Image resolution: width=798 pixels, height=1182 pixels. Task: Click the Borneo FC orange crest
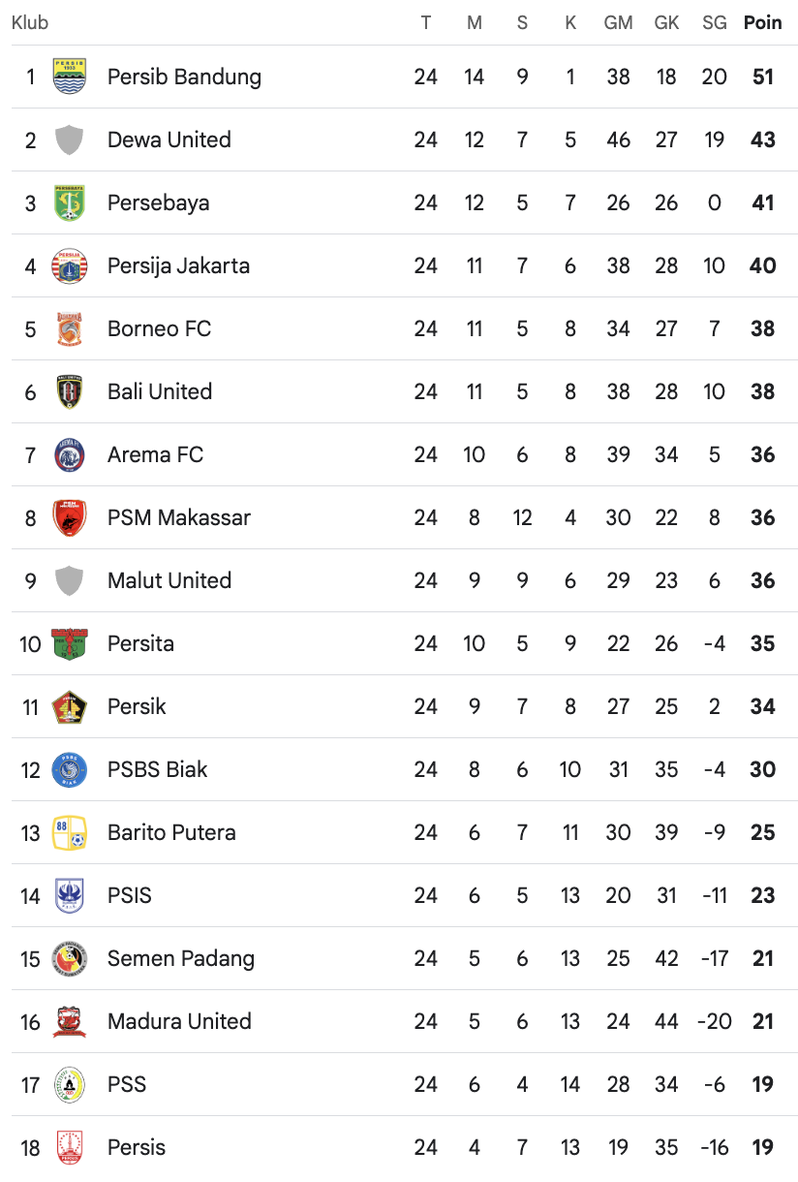click(x=69, y=328)
